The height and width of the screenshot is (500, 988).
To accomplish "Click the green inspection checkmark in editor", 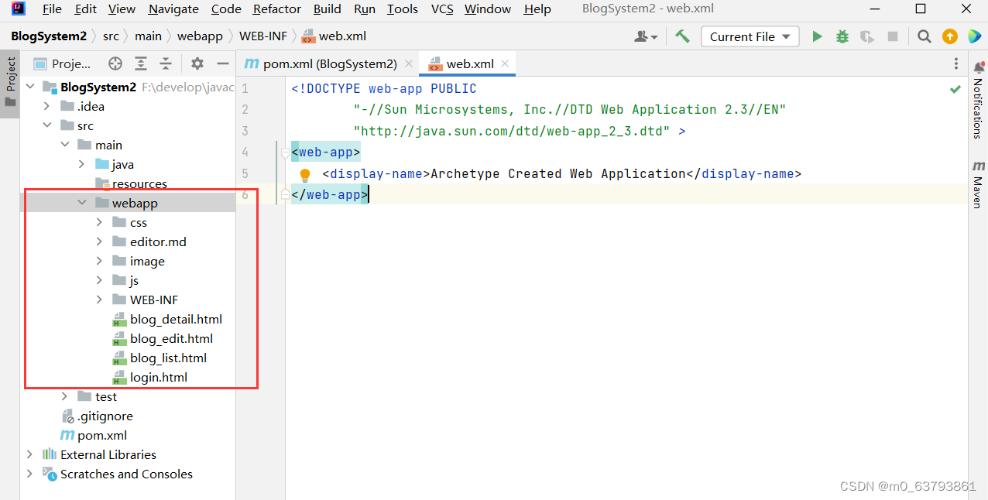I will click(x=955, y=90).
